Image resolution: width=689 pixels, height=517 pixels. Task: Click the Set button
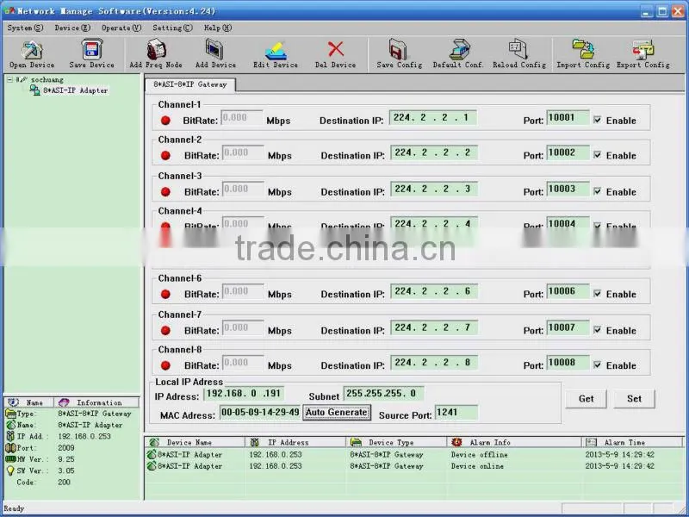point(634,399)
